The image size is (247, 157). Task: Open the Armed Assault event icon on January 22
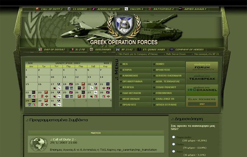pyautogui.click(x=33, y=92)
